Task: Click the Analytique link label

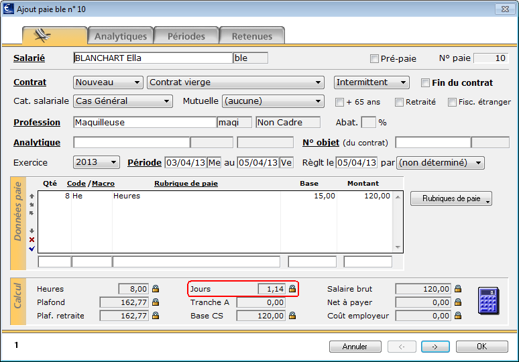Action: (37, 143)
